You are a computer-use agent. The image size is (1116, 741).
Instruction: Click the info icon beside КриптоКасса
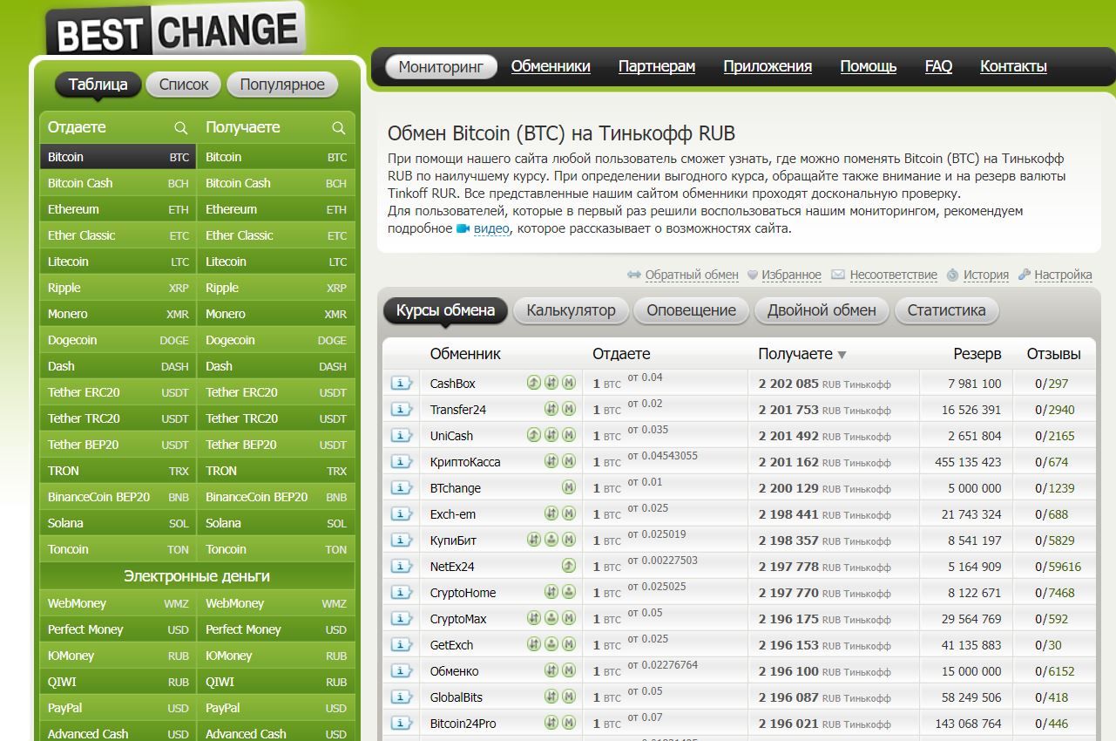tap(402, 462)
